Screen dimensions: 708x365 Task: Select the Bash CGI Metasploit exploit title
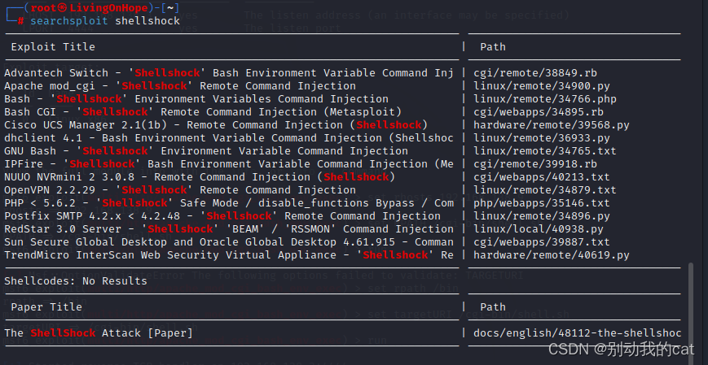tap(203, 112)
